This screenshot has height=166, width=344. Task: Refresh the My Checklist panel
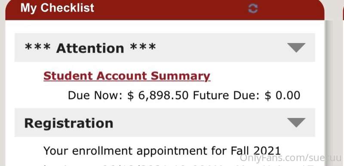click(x=253, y=9)
